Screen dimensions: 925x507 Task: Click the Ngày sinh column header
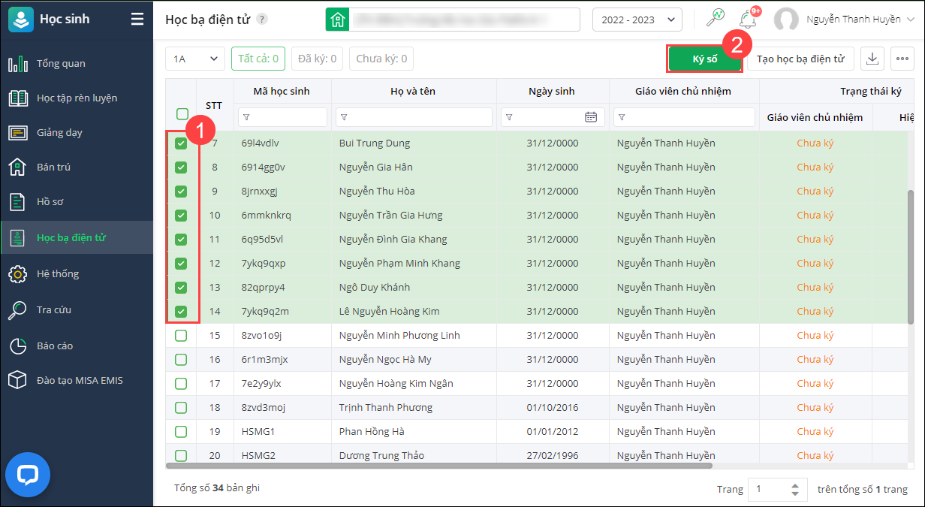point(552,92)
